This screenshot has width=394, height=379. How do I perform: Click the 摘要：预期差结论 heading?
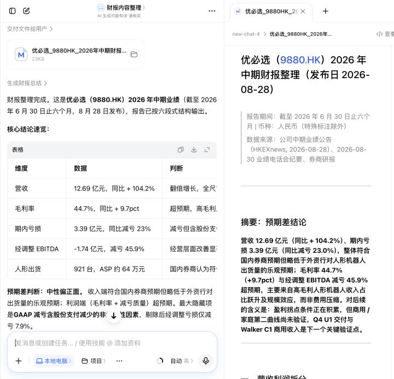274,222
